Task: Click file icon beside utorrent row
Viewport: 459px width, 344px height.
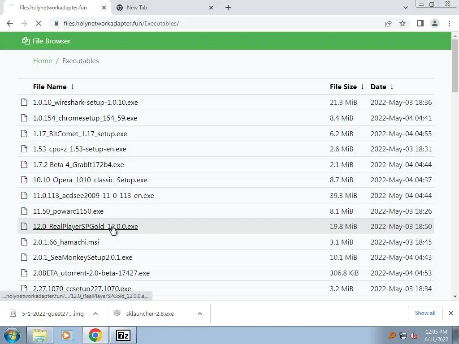Action: click(x=24, y=273)
